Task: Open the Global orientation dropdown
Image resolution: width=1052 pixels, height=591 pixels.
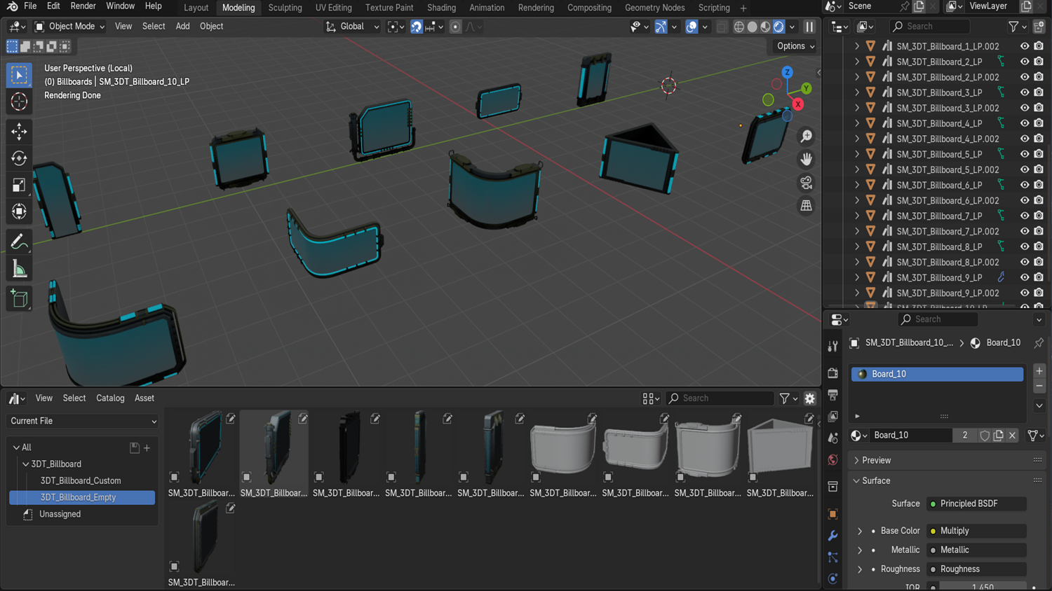Action: [352, 27]
